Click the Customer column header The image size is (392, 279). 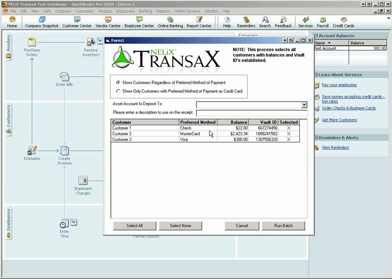145,122
